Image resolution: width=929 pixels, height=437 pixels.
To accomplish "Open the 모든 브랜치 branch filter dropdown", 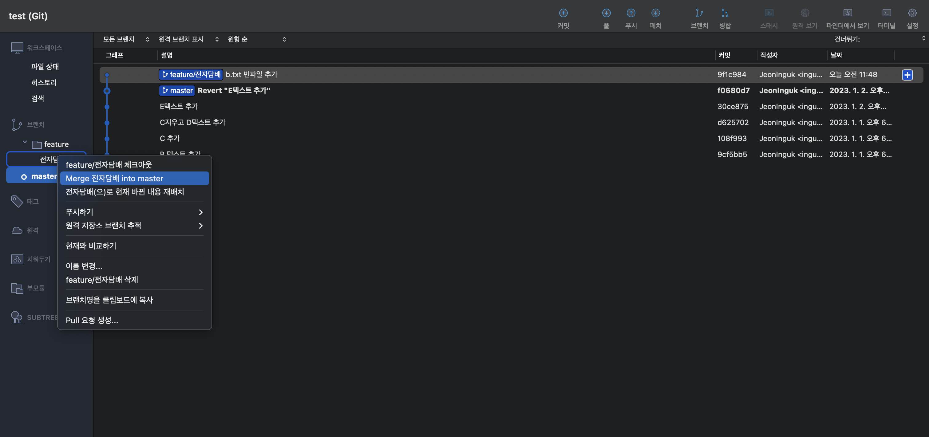I will tap(126, 39).
